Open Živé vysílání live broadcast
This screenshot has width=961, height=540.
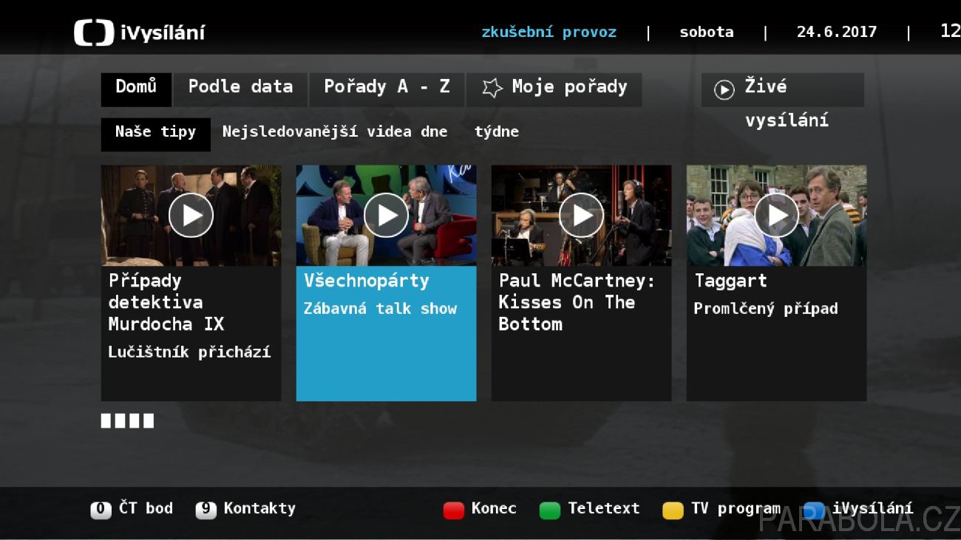coord(783,90)
